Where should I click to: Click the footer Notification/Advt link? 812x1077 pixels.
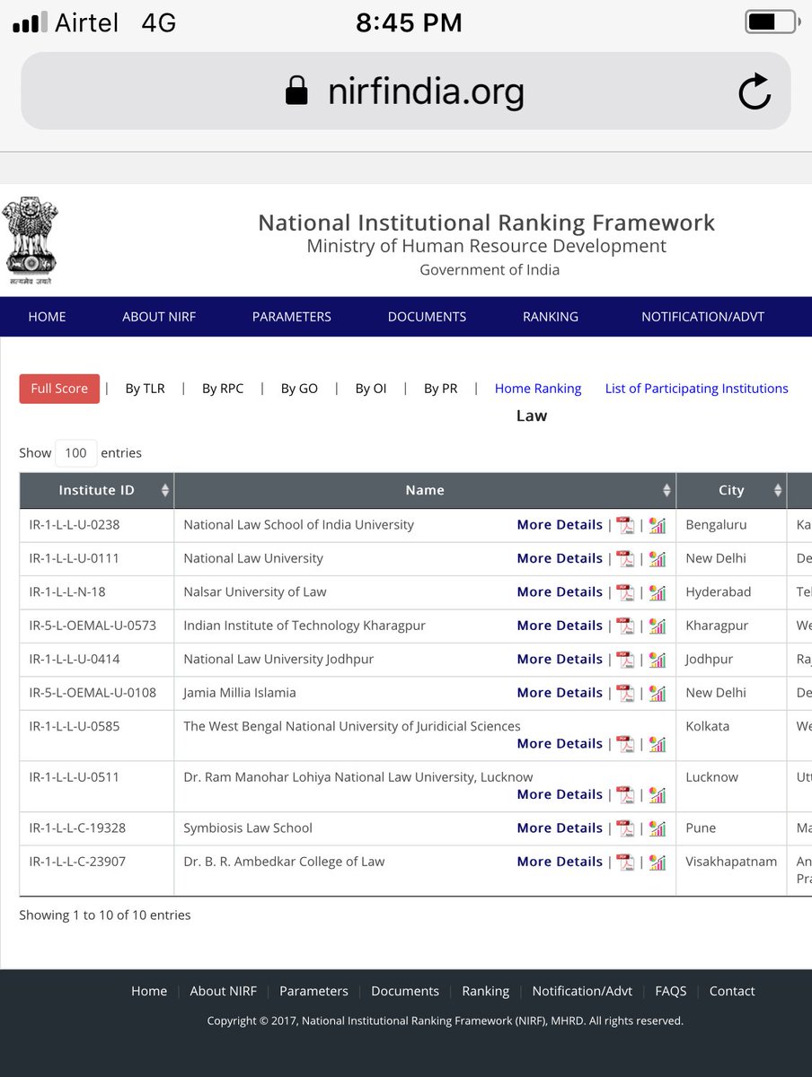(582, 991)
